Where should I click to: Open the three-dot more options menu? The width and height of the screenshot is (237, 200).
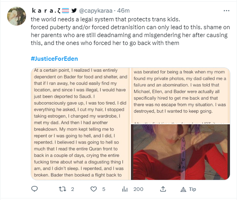pyautogui.click(x=226, y=11)
